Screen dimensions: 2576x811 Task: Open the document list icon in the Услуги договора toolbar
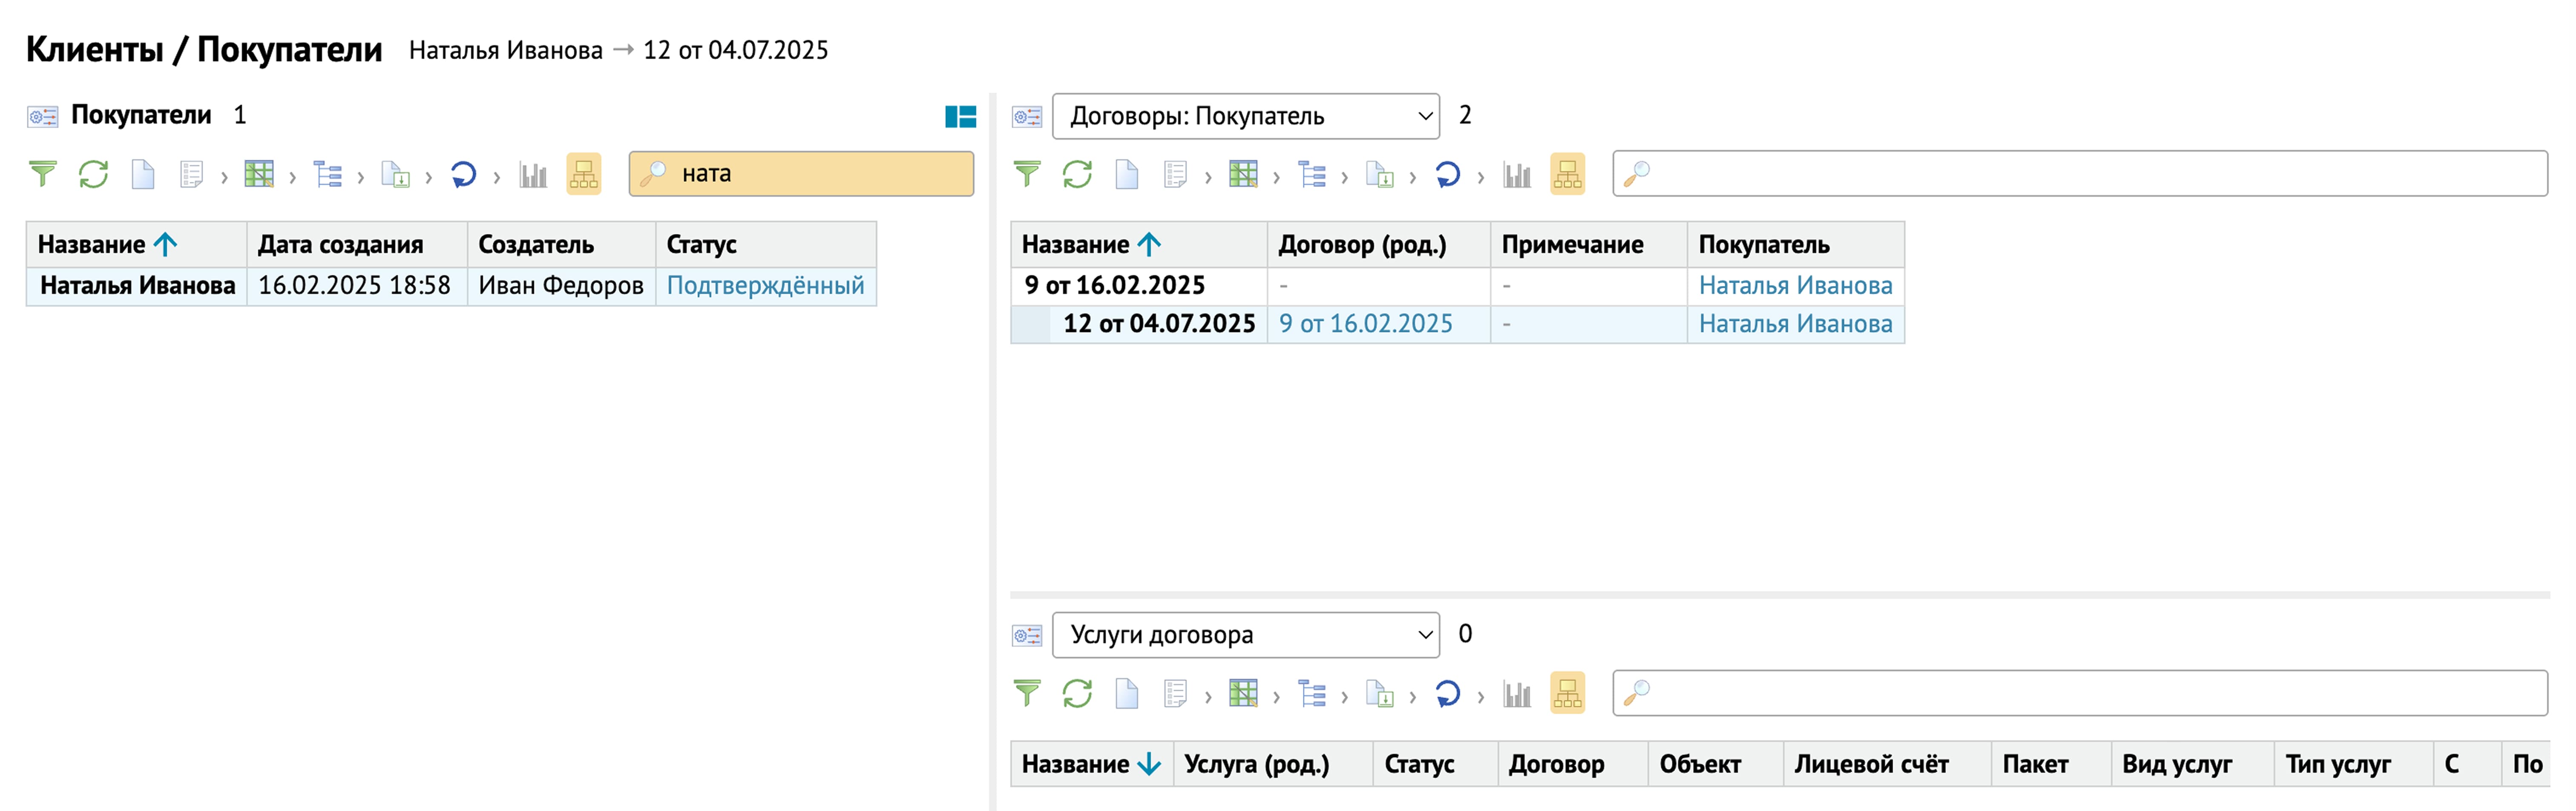[1175, 693]
